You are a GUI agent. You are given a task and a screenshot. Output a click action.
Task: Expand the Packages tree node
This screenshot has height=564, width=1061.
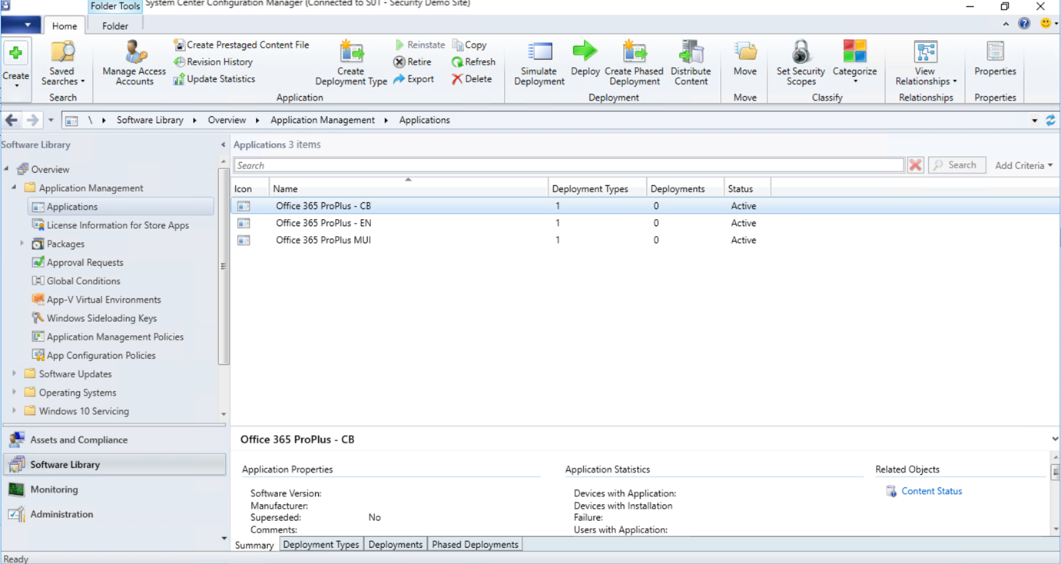(x=22, y=244)
